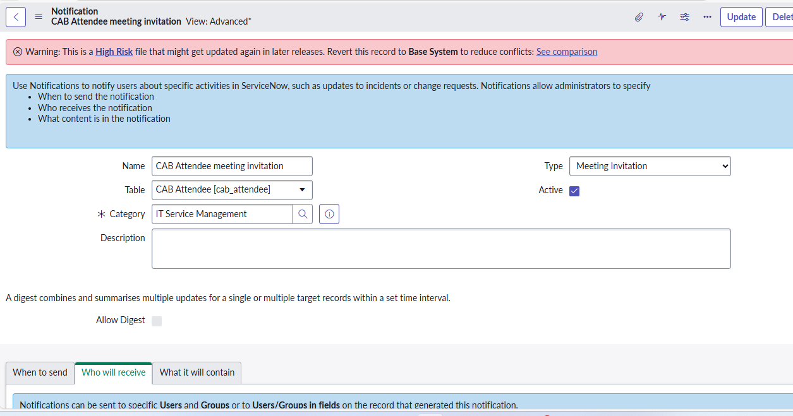Click the back arrow button
Viewport: 793px width, 416px height.
click(16, 17)
